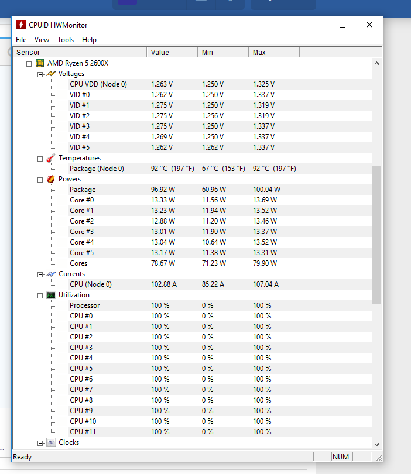
Task: Open the Tools menu
Action: click(66, 40)
